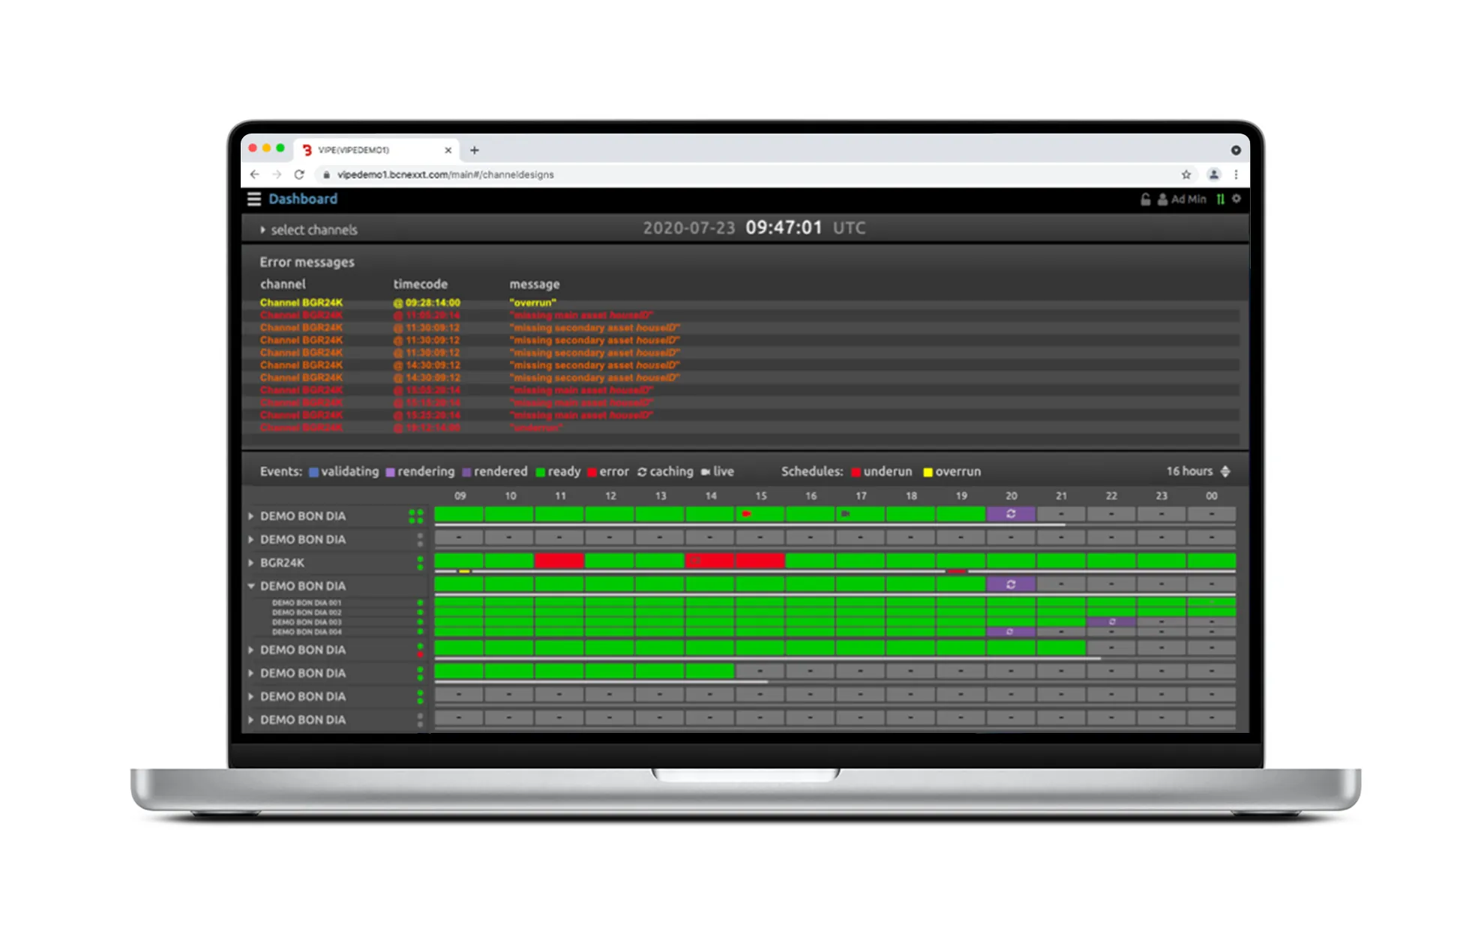Click the caching icon in the 20:00 block of the top row
Image resolution: width=1484 pixels, height=940 pixels.
[1011, 514]
